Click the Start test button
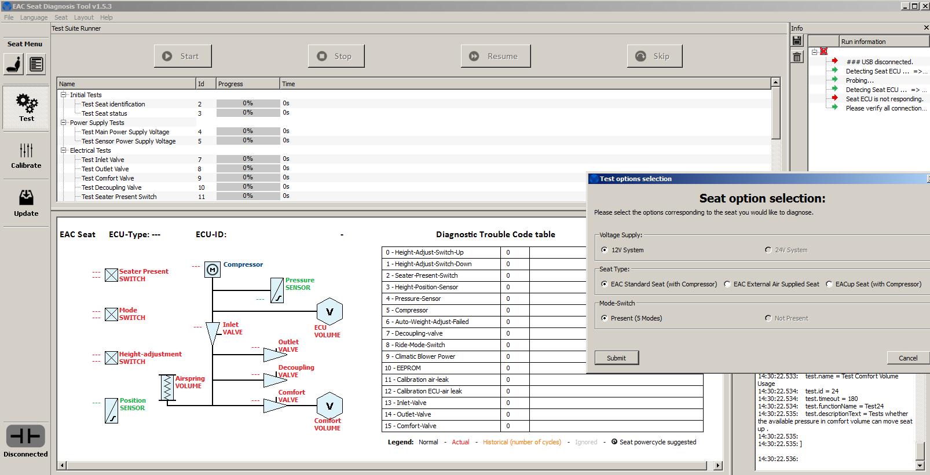The width and height of the screenshot is (930, 475). click(x=182, y=56)
